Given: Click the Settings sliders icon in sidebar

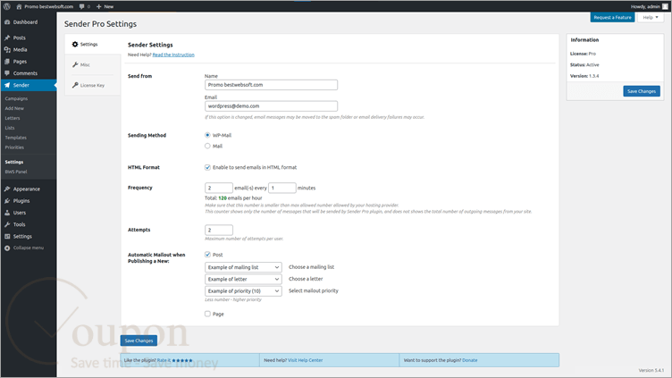Looking at the screenshot, I should (x=7, y=237).
